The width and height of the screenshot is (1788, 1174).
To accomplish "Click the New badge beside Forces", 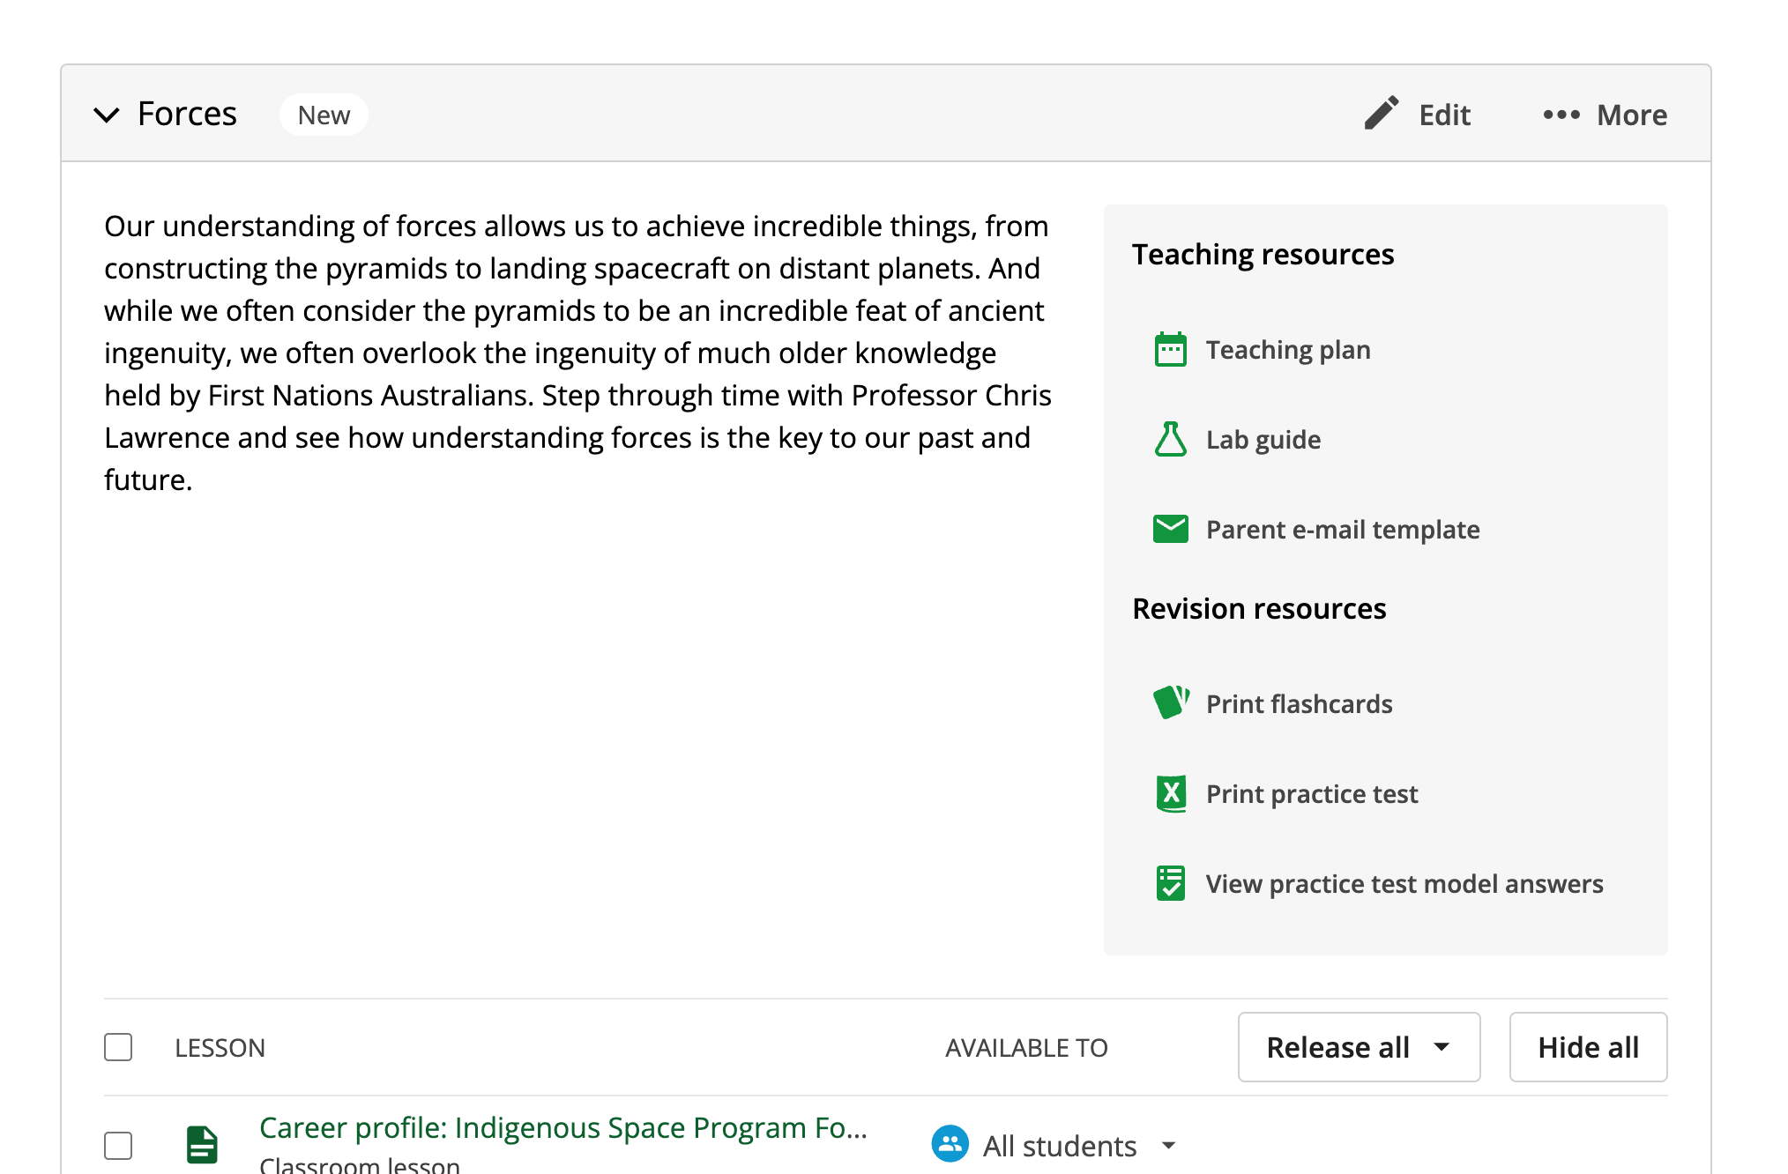I will point(324,115).
